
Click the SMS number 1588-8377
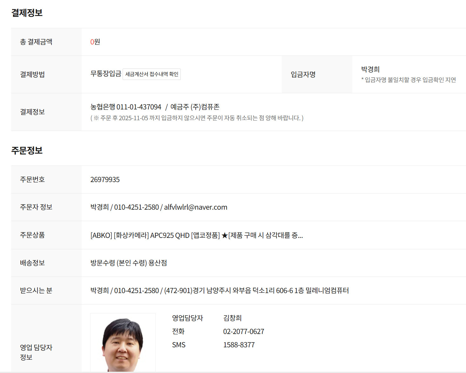click(x=239, y=345)
